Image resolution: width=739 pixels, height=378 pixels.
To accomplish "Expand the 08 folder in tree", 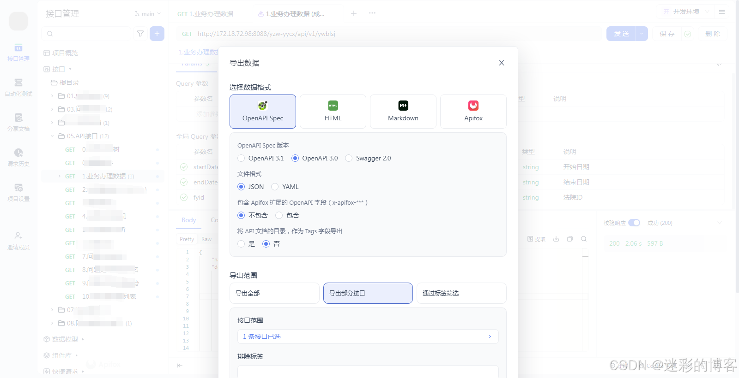I will pos(52,323).
